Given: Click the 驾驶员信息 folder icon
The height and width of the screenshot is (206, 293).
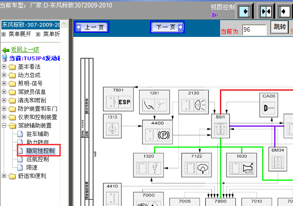Looking at the screenshot, I should (x=12, y=92).
